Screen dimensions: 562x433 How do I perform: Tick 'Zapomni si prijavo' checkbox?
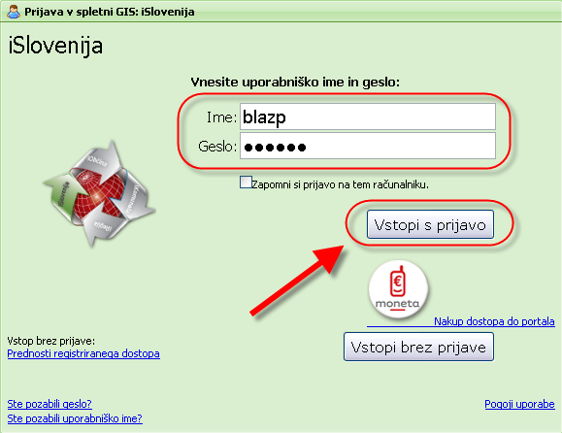tap(246, 183)
